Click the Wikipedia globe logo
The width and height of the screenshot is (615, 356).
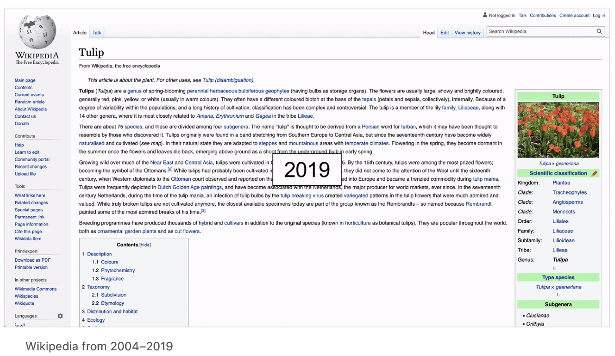point(37,32)
